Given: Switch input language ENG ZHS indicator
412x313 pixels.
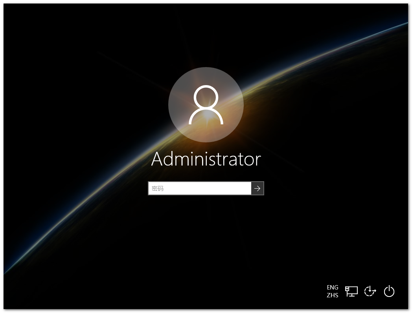Looking at the screenshot, I should [x=332, y=291].
